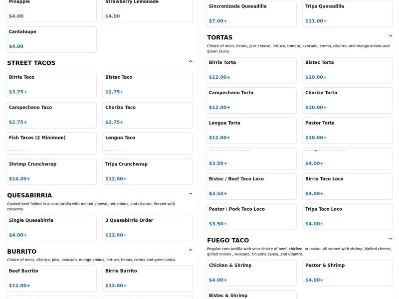Open the Chicken & Shrimp fuego taco
Image resolution: width=399 pixels, height=299 pixels.
251,273
